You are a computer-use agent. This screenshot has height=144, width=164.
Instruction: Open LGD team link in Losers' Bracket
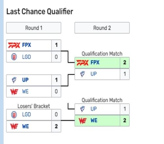click(x=27, y=115)
